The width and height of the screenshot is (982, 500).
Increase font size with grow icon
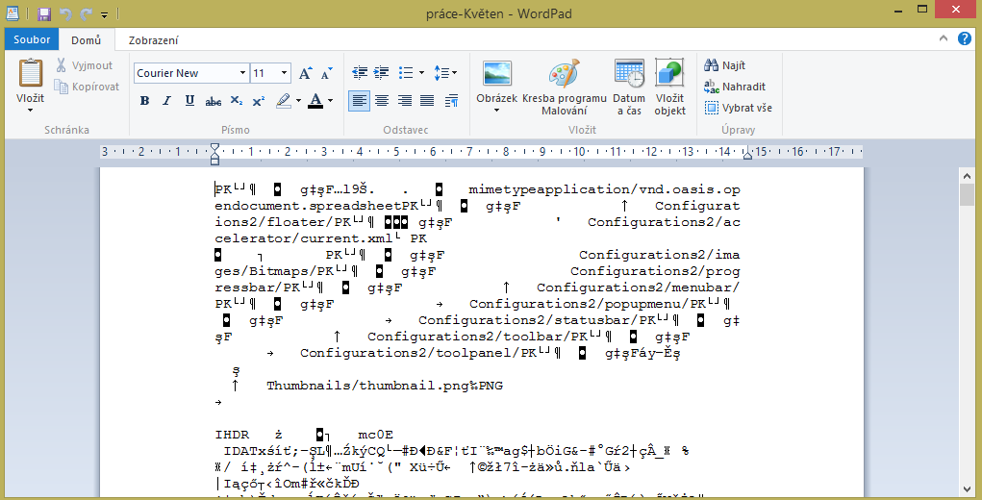(x=305, y=73)
